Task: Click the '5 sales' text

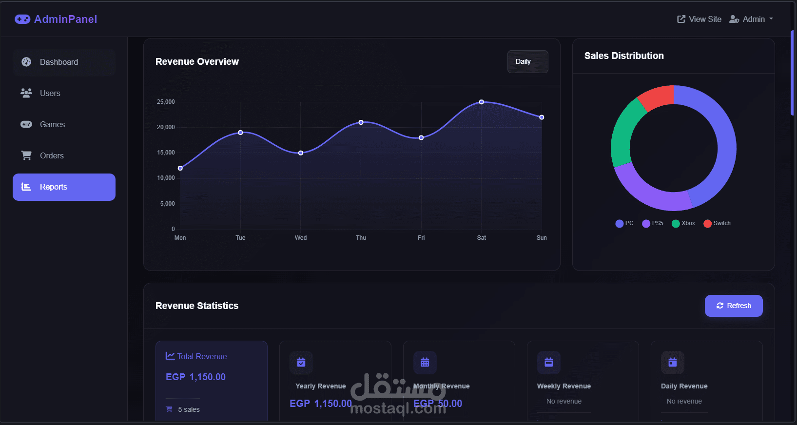Action: pyautogui.click(x=189, y=409)
